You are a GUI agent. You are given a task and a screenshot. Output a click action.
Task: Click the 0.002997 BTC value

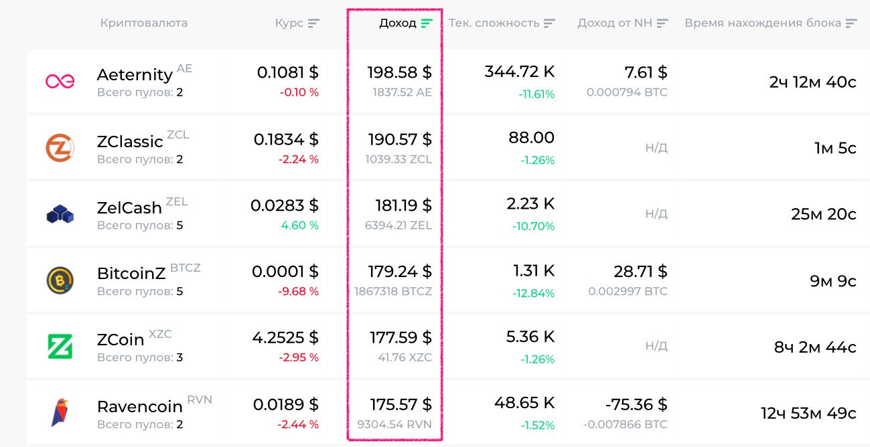click(x=628, y=292)
